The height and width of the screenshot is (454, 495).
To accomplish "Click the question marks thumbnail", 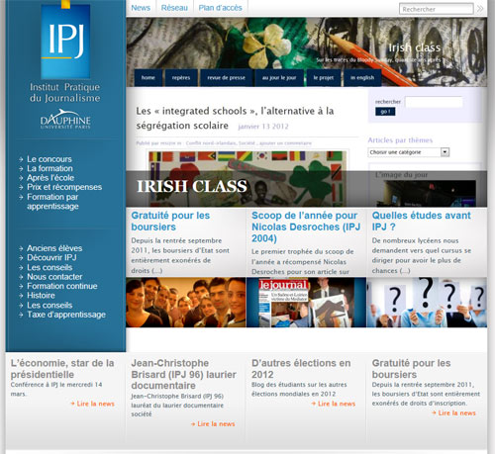I will [x=427, y=303].
